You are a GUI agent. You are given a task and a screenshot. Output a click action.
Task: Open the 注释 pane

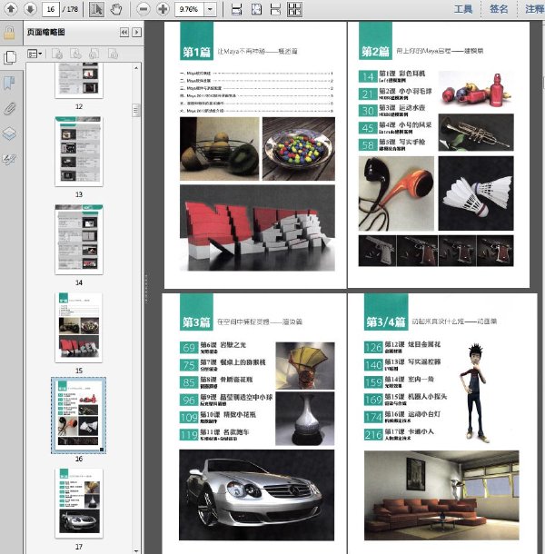(x=534, y=9)
